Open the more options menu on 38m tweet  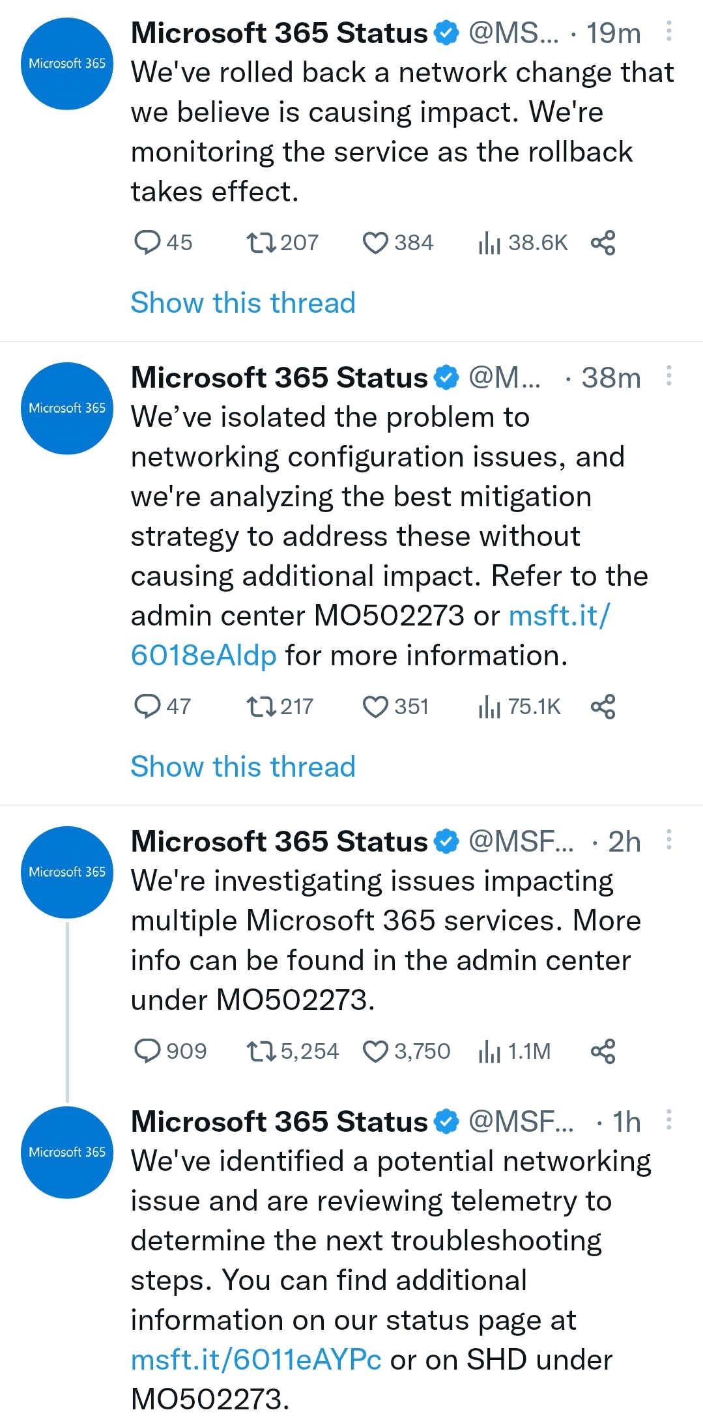click(668, 376)
